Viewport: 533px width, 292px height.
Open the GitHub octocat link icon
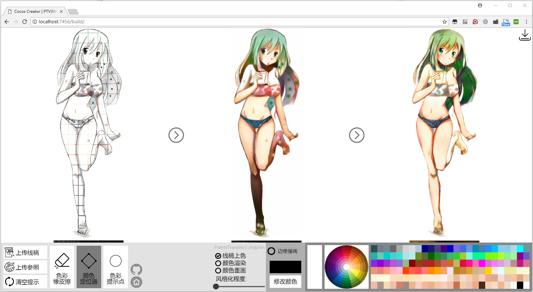(136, 270)
